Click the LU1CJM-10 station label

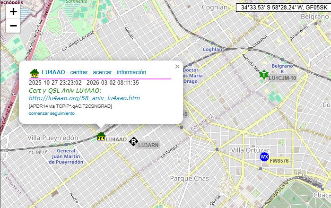(x=282, y=78)
